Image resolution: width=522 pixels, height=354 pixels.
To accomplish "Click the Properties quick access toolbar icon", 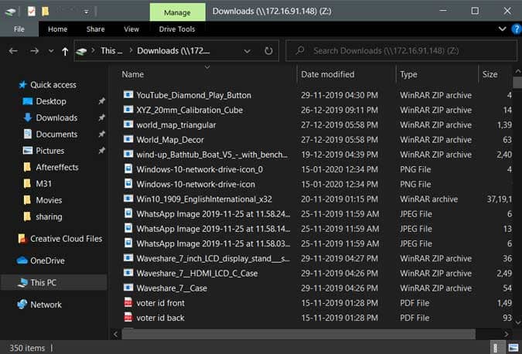I will [x=30, y=11].
